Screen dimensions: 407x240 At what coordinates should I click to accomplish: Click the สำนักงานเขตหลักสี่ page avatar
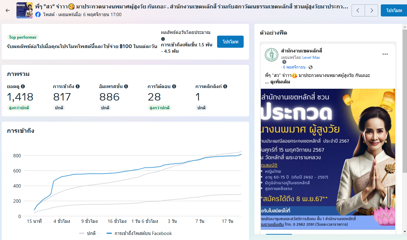pyautogui.click(x=272, y=55)
